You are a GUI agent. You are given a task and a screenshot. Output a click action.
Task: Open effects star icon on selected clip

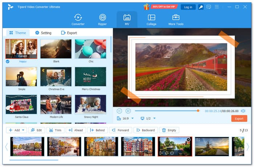[x=167, y=153]
